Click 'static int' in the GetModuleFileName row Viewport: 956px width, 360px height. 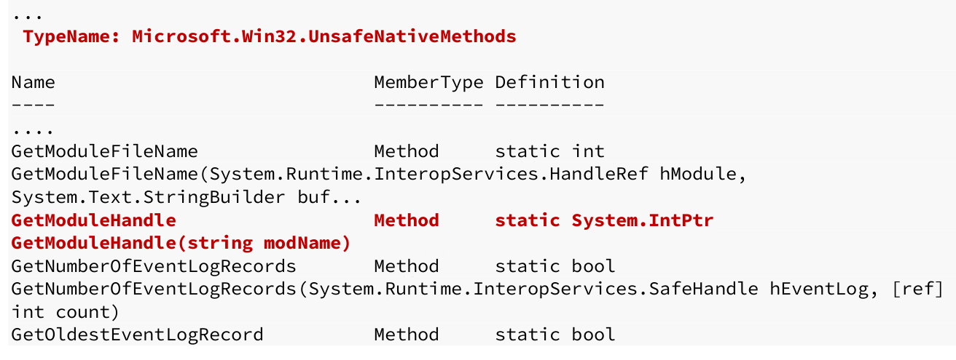(549, 151)
